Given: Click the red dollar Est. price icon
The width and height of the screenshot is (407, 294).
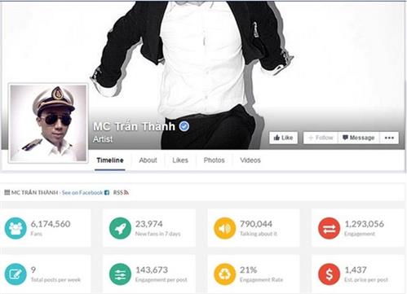Looking at the screenshot, I should pyautogui.click(x=329, y=274).
